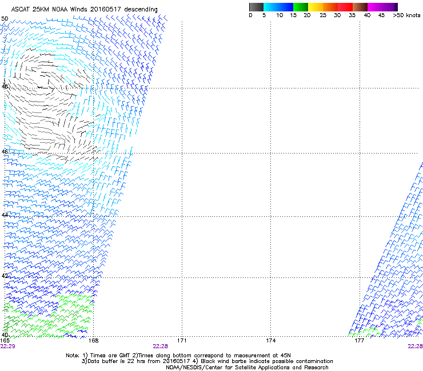This screenshot has height=371, width=423.
Task: Click the red 30-35 knots color segment
Action: [x=345, y=7]
